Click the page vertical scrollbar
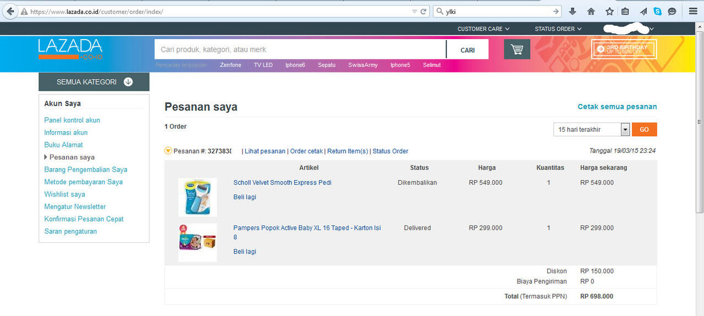The height and width of the screenshot is (316, 704). [700, 122]
